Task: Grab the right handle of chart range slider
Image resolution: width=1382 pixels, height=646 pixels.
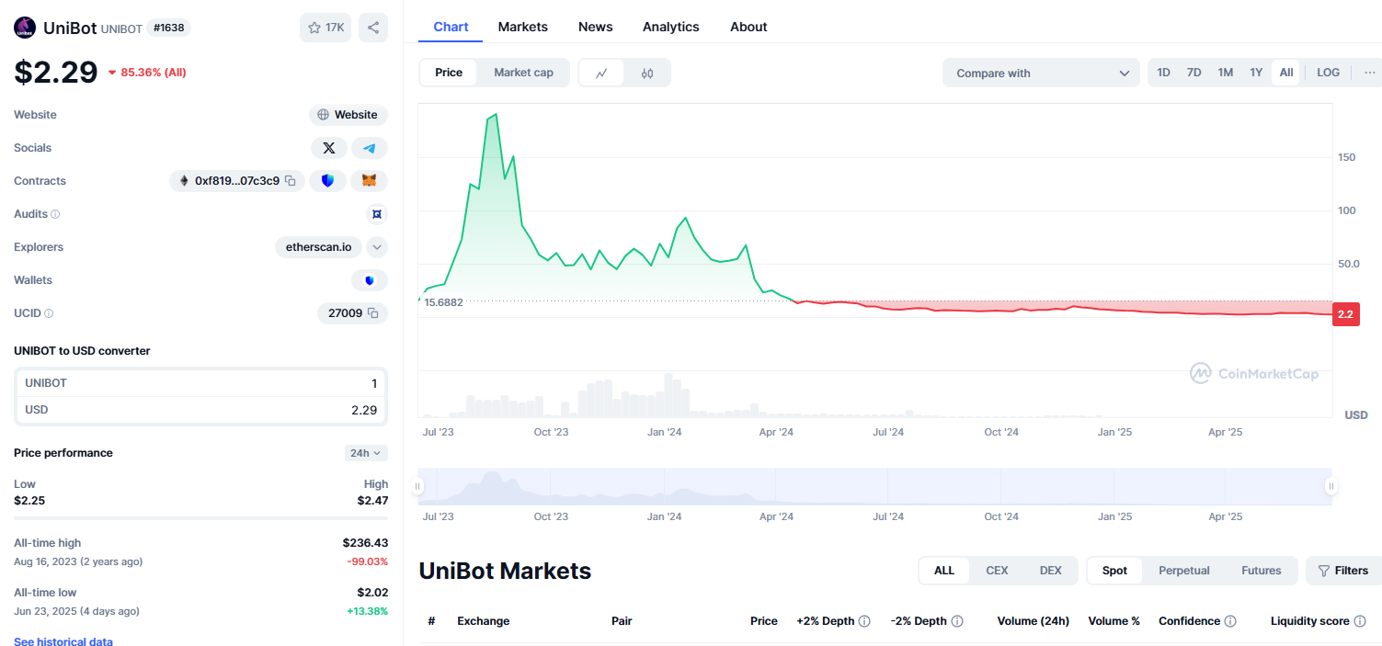Action: click(1330, 486)
